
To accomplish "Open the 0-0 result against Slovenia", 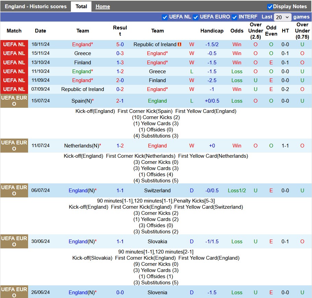I will tap(120, 293).
